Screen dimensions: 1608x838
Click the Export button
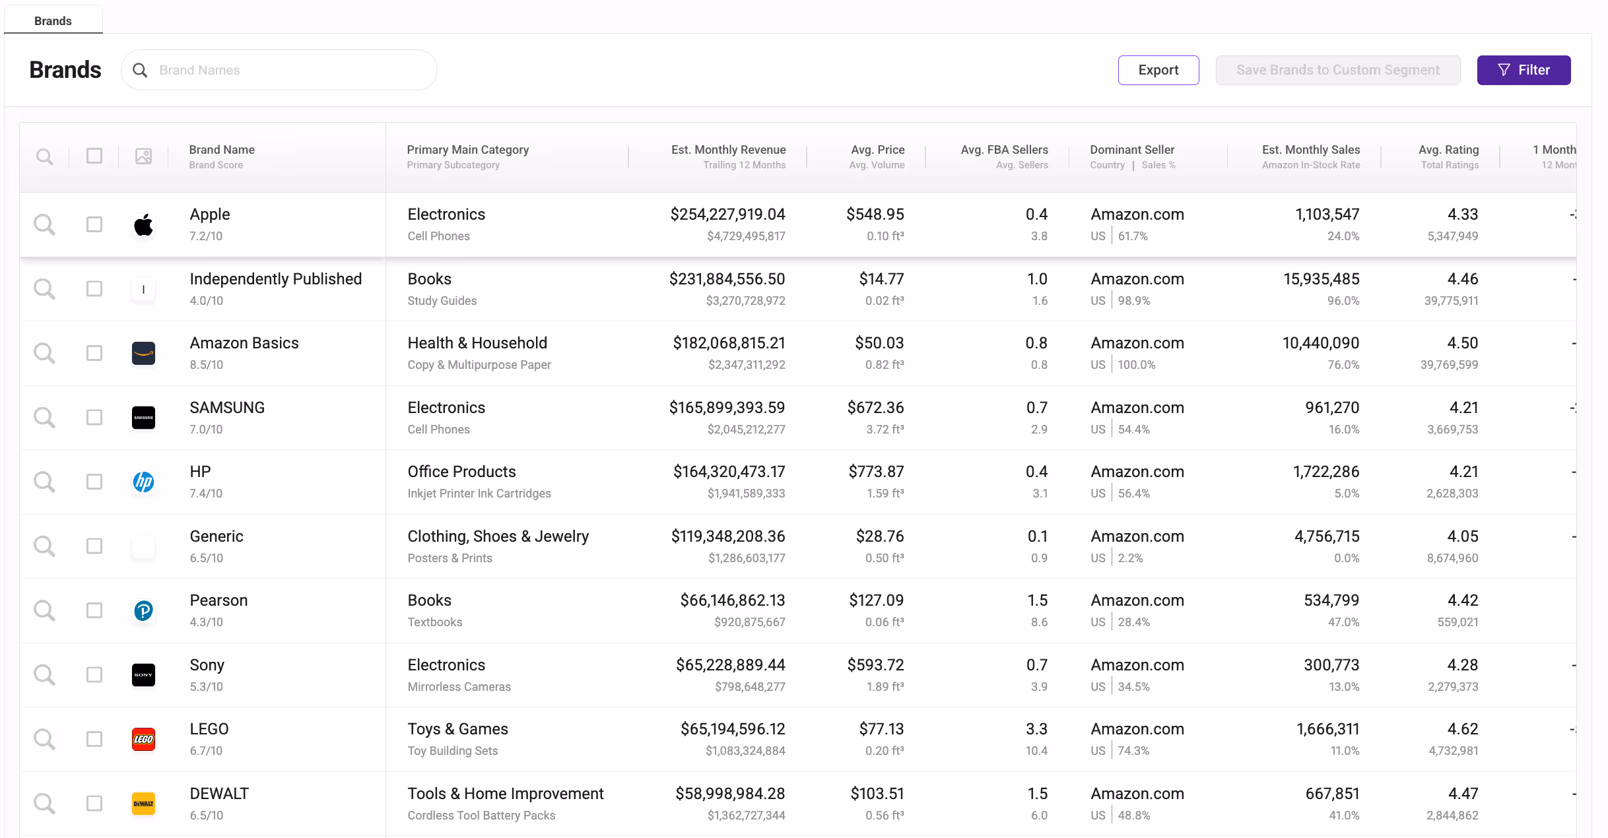click(x=1158, y=70)
